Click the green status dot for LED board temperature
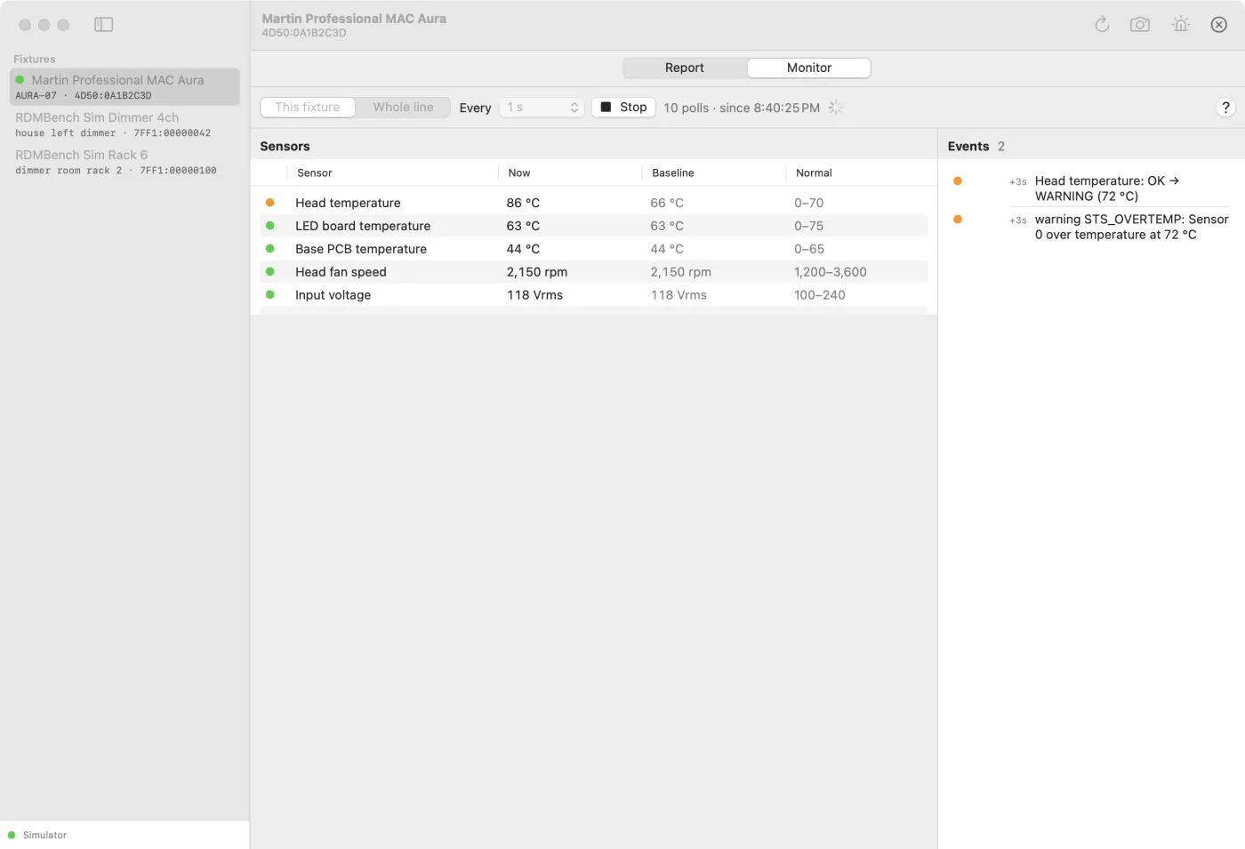 270,226
